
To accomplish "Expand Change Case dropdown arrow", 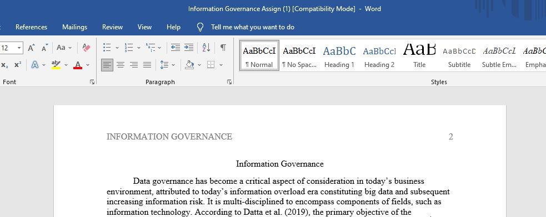I will pos(69,48).
